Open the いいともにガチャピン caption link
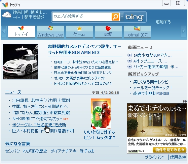This screenshot has width=188, height=164. tap(100, 135)
